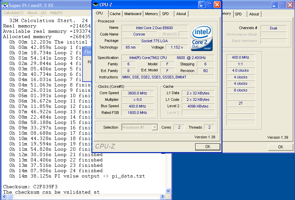Open the Calculate(C) menu in Super PI
The height and width of the screenshot is (200, 295).
click(13, 13)
